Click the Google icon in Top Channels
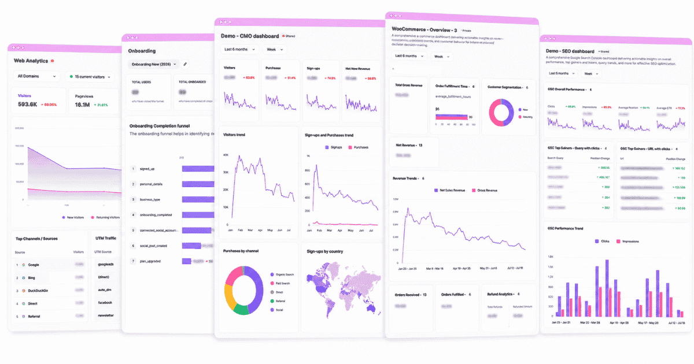This screenshot has height=364, width=694. point(23,264)
